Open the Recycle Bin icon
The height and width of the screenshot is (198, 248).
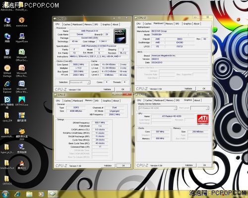point(7,53)
